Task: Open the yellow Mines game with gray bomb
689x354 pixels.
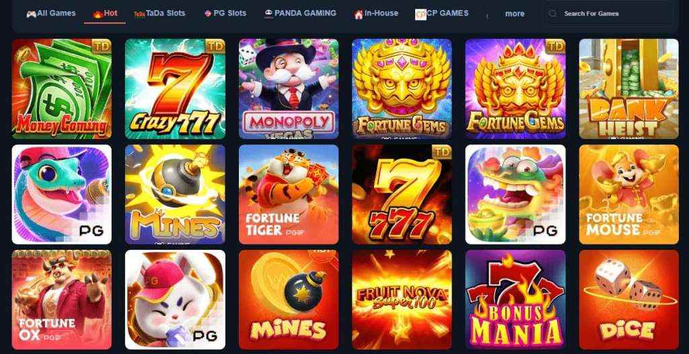Action: [175, 194]
